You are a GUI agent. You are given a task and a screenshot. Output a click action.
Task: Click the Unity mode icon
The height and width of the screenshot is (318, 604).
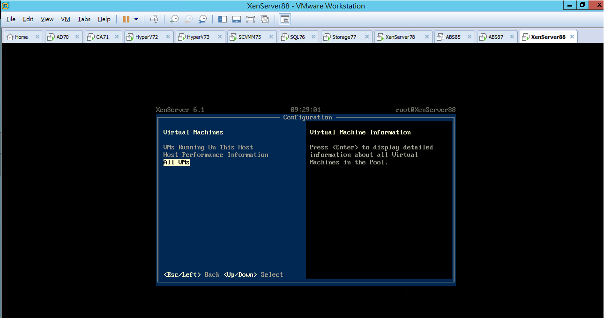[265, 19]
